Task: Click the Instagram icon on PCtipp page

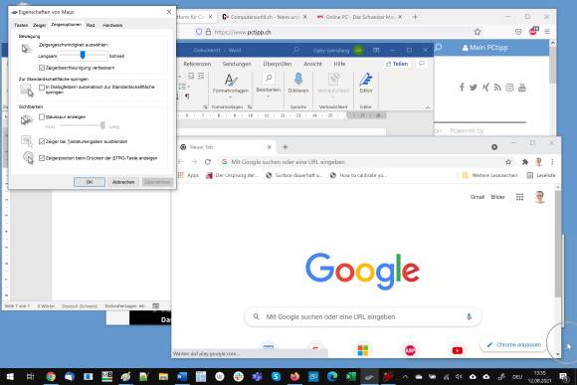Action: (509, 88)
